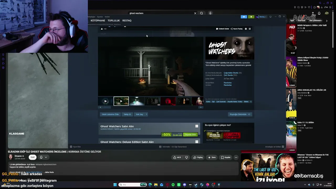Open Windows Start menu
The height and width of the screenshot is (189, 336).
(x=115, y=185)
